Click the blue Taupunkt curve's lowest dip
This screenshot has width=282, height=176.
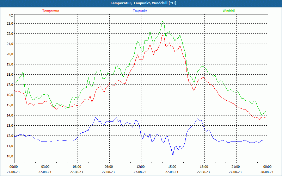173,155
